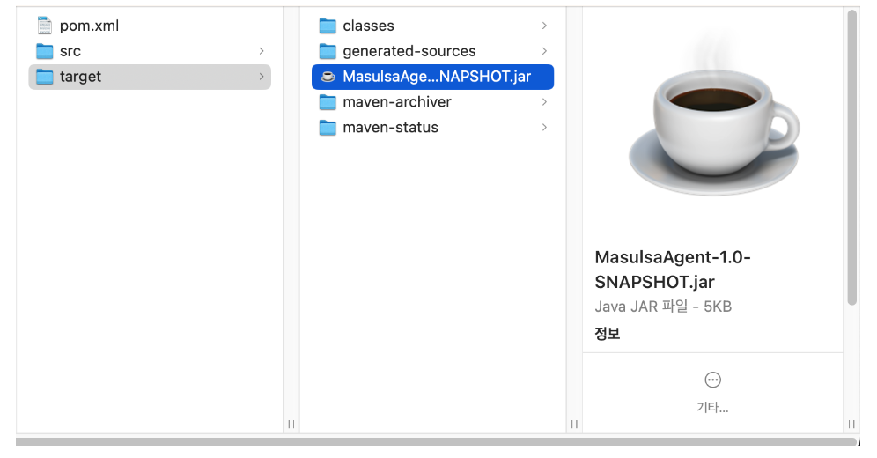Image resolution: width=877 pixels, height=458 pixels.
Task: Expand the maven-archiver chevron
Action: 544,102
